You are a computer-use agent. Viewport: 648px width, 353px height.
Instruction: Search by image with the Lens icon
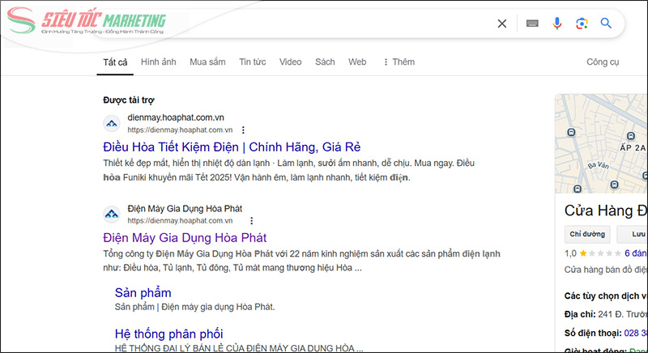[x=582, y=23]
